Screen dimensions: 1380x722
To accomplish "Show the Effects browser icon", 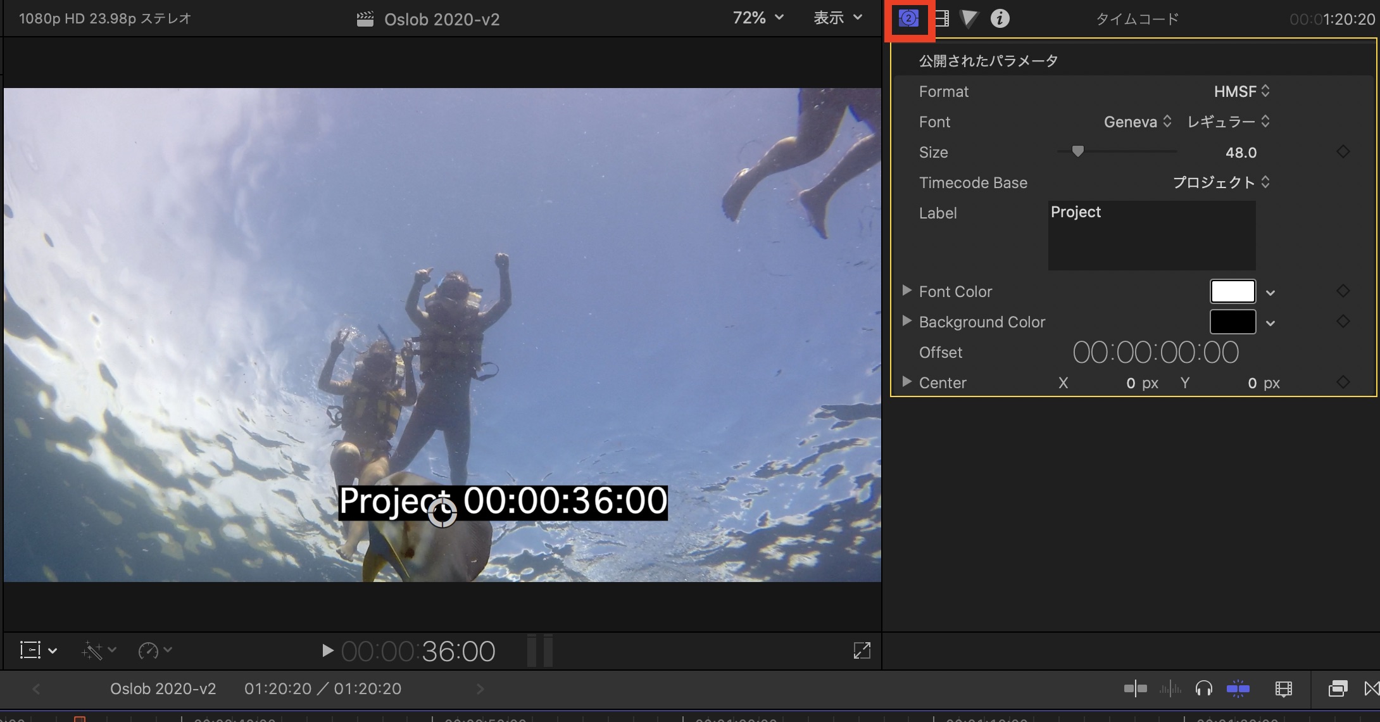I will (x=1338, y=688).
